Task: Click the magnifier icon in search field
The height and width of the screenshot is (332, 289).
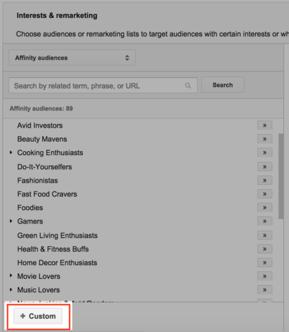Action: pyautogui.click(x=188, y=86)
